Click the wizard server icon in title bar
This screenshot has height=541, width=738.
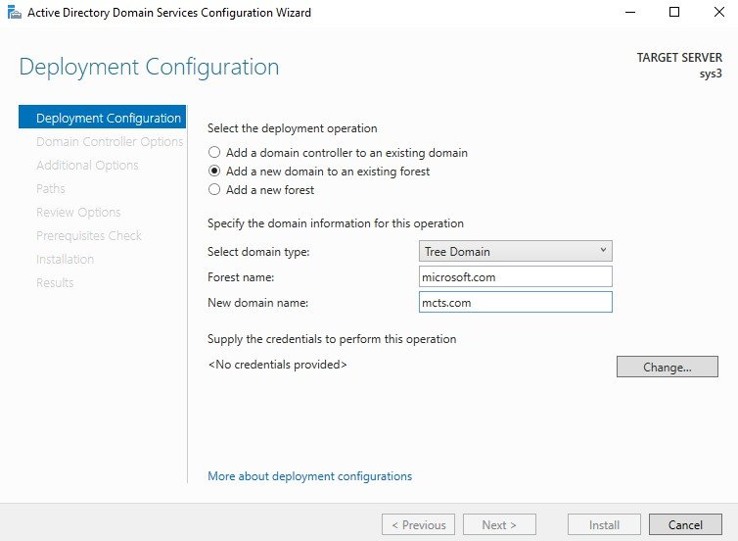tap(15, 13)
